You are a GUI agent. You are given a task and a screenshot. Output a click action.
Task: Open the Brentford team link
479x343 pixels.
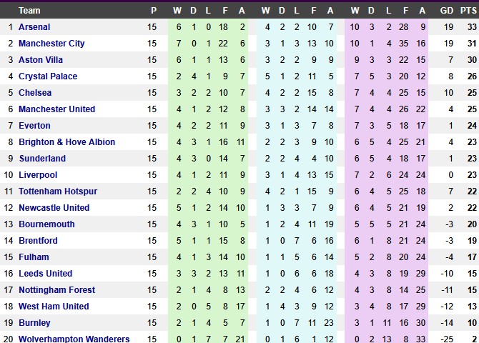pyautogui.click(x=38, y=241)
